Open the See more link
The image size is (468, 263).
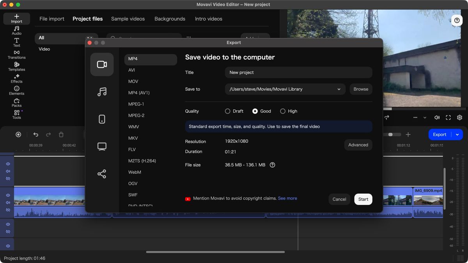coord(287,198)
